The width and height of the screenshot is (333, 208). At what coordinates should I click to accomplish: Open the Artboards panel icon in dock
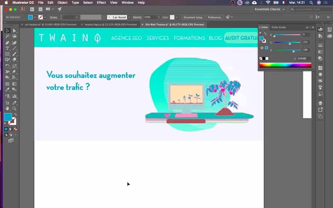(x=320, y=116)
